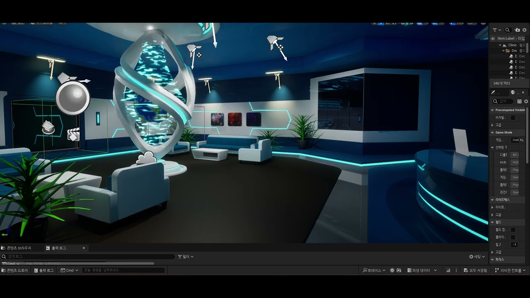The width and height of the screenshot is (530, 298).
Task: Click the 모두 저장됨 button
Action: (475, 270)
